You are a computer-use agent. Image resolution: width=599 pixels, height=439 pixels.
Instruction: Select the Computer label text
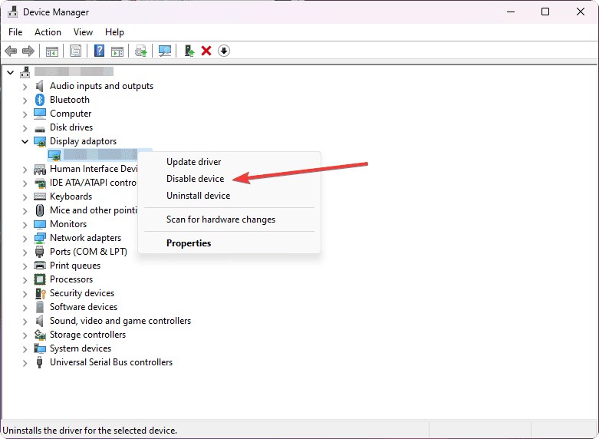71,114
